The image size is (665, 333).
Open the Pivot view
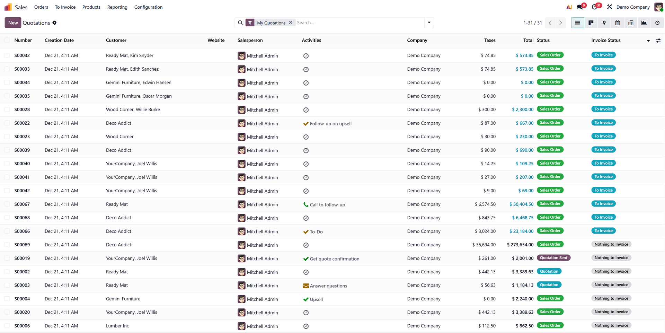(631, 23)
